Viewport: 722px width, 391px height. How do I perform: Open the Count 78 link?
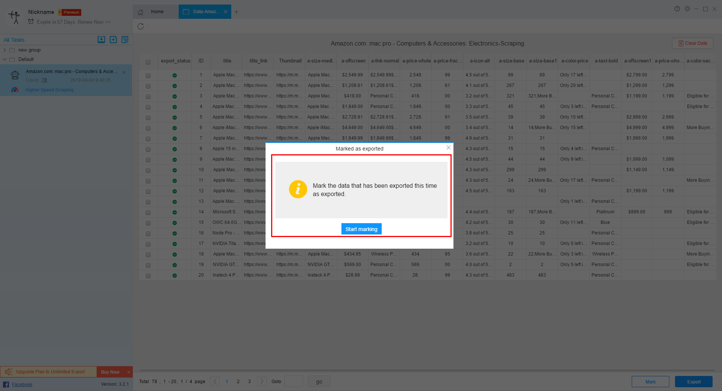(x=44, y=80)
